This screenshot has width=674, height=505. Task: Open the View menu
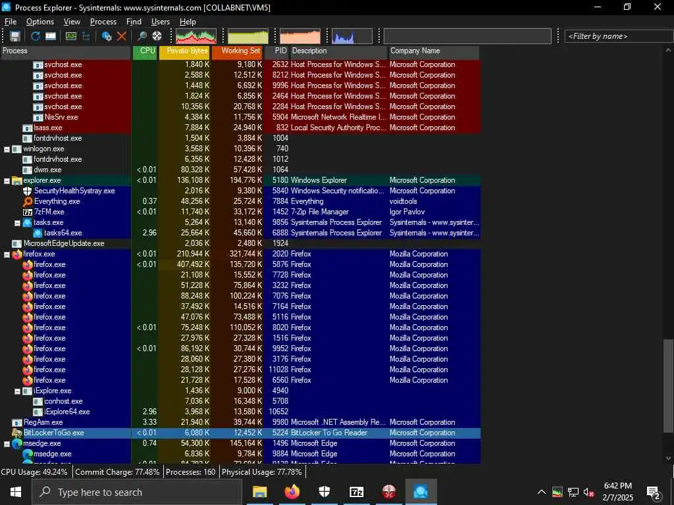[x=72, y=22]
